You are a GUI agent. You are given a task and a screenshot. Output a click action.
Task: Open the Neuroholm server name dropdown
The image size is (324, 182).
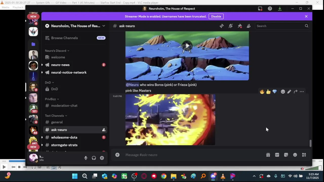tap(75, 26)
